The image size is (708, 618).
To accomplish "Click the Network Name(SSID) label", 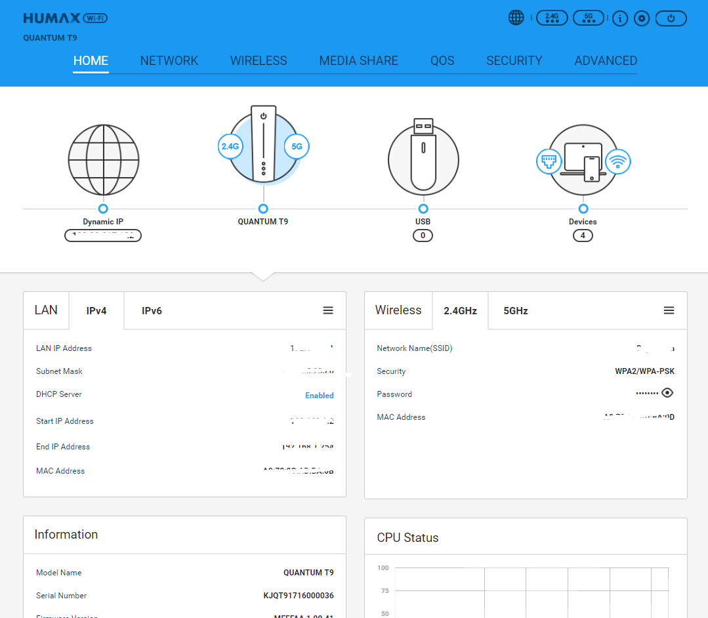I will (415, 348).
